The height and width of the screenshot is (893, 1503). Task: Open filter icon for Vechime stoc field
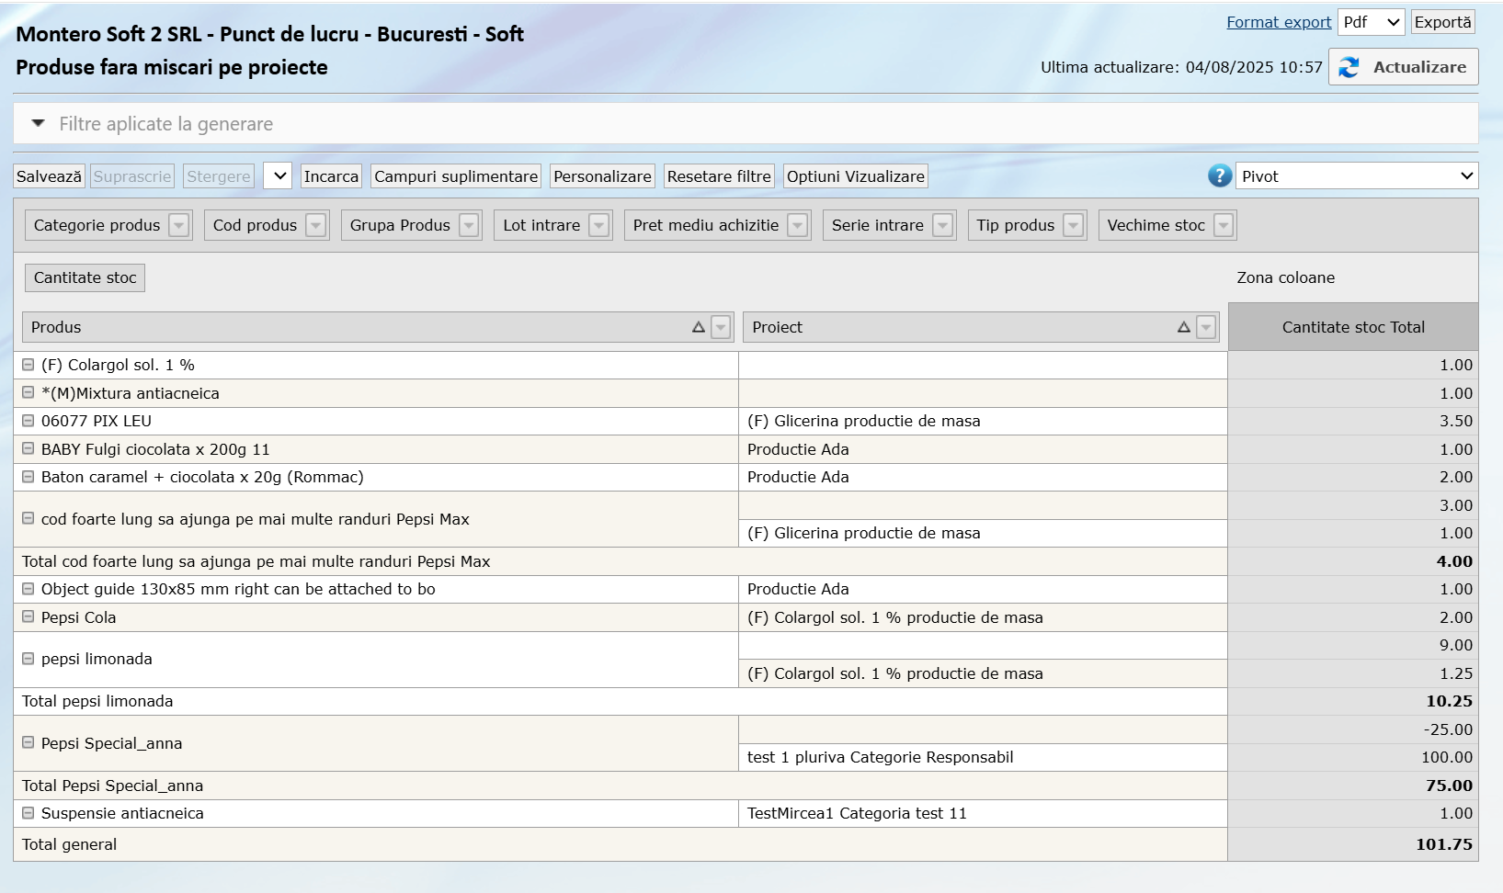(x=1224, y=226)
